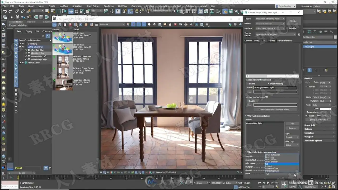Open the Units Default (image) dropdown
Image resolution: width=338 pixels, height=190 pixels.
point(321,97)
